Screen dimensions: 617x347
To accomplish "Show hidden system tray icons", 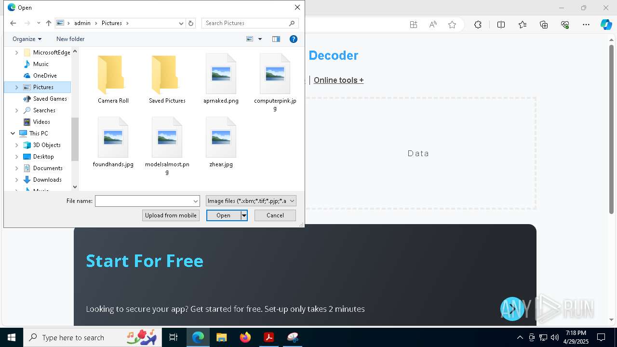I will [x=520, y=337].
